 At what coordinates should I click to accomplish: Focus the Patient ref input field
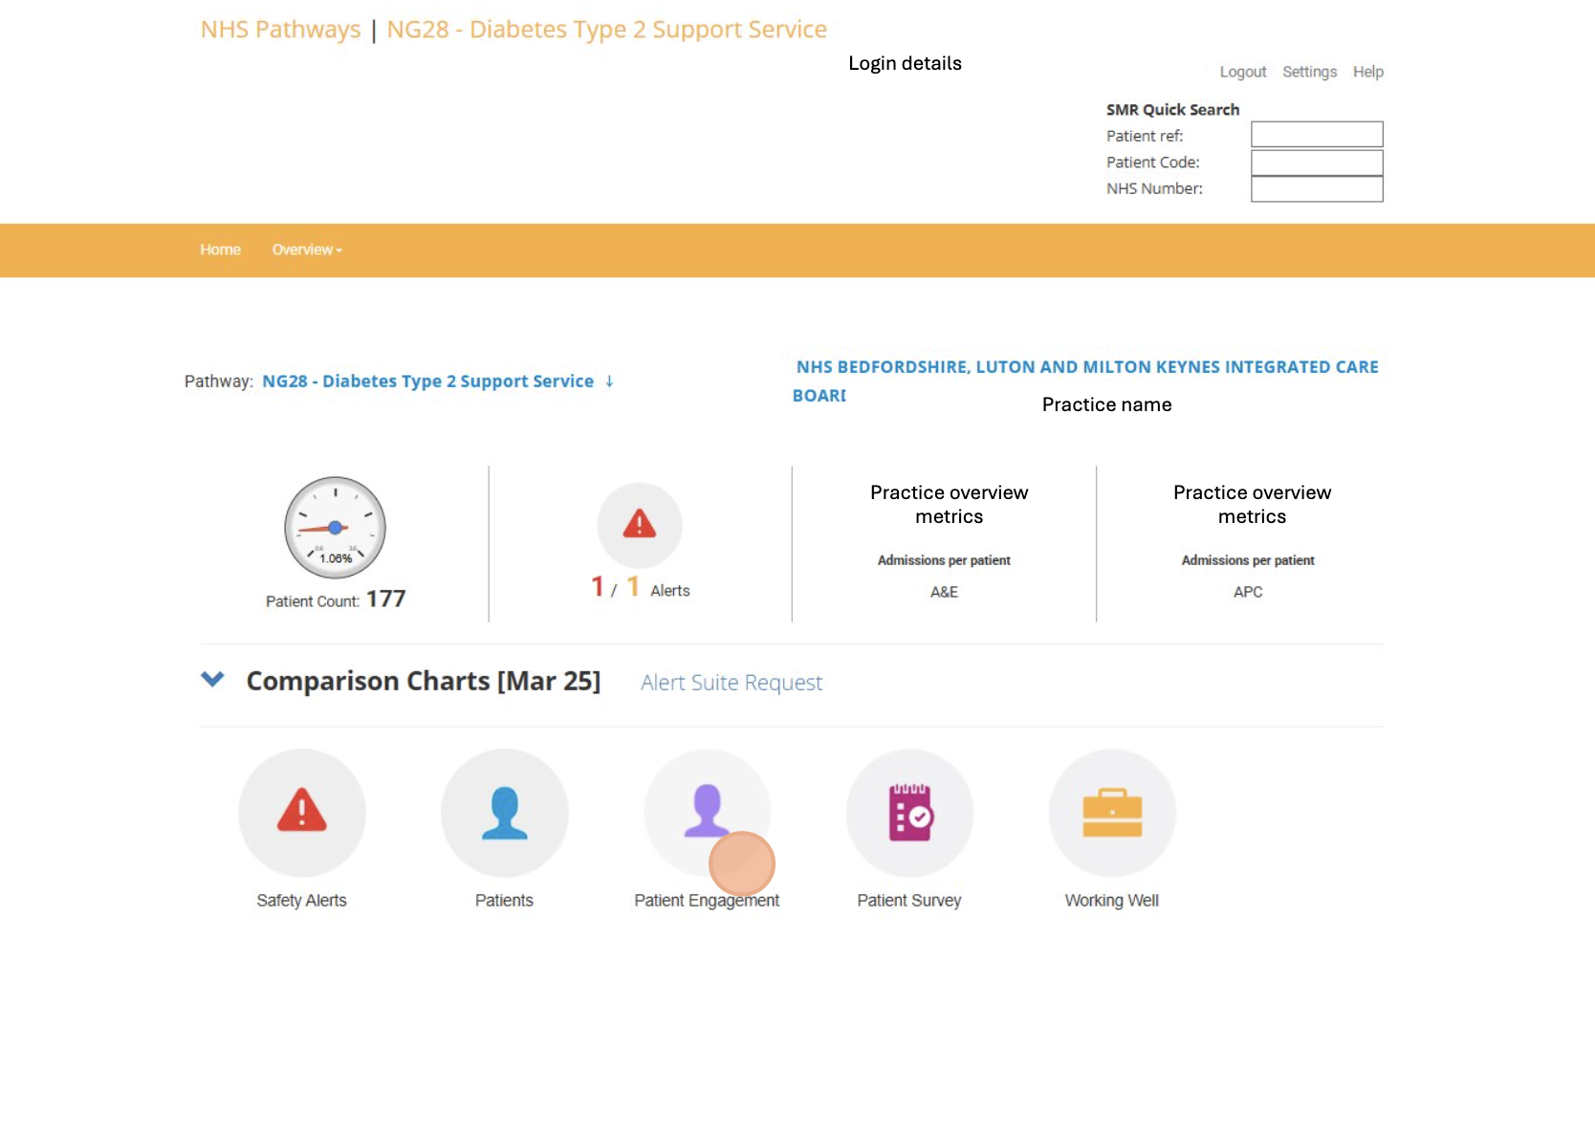(x=1317, y=134)
